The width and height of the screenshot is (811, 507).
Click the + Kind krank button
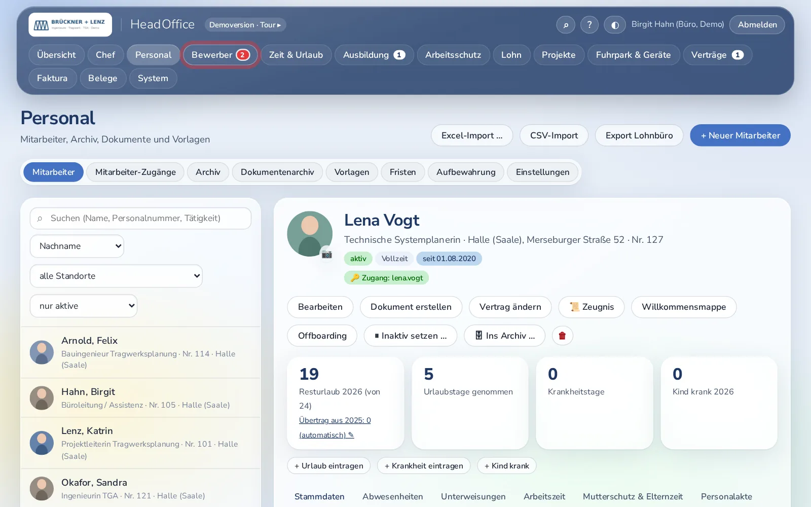507,466
